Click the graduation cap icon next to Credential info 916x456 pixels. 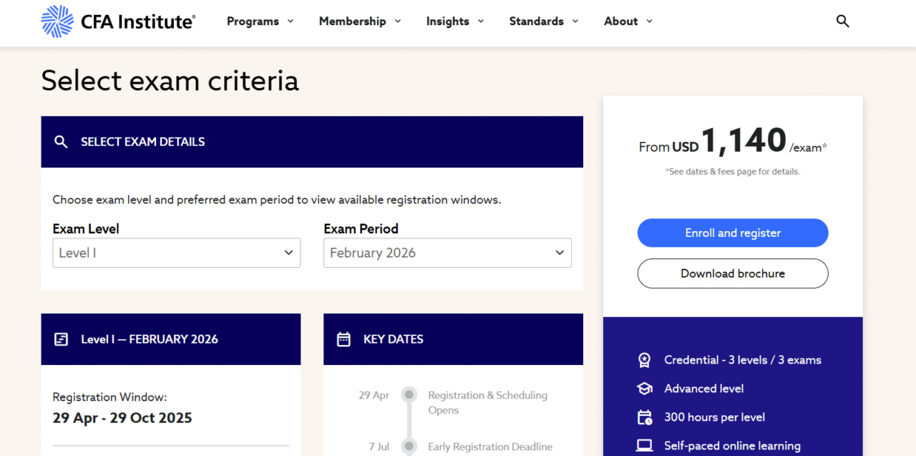pyautogui.click(x=644, y=359)
